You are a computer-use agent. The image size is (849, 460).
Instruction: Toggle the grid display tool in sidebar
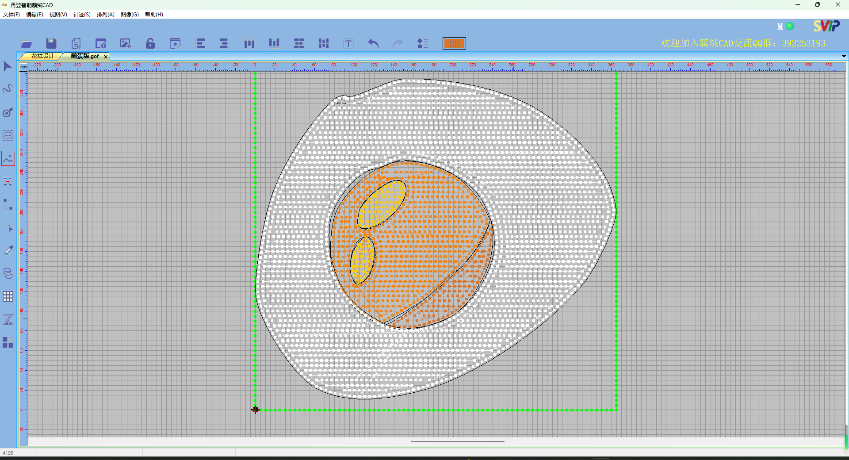click(8, 296)
